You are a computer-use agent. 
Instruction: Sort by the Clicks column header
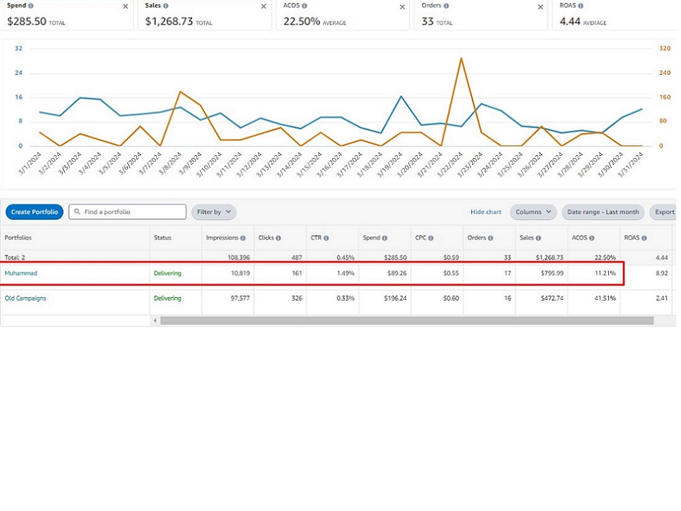[266, 238]
